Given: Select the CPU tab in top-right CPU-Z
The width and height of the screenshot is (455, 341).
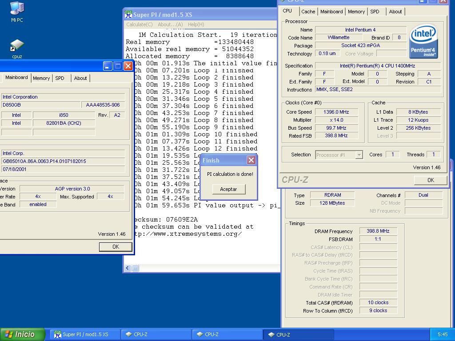Looking at the screenshot, I should click(287, 11).
